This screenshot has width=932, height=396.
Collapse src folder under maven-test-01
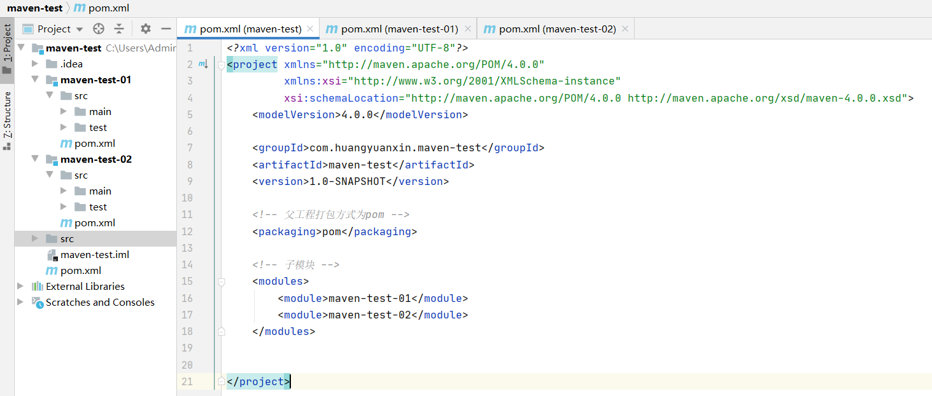[x=50, y=95]
